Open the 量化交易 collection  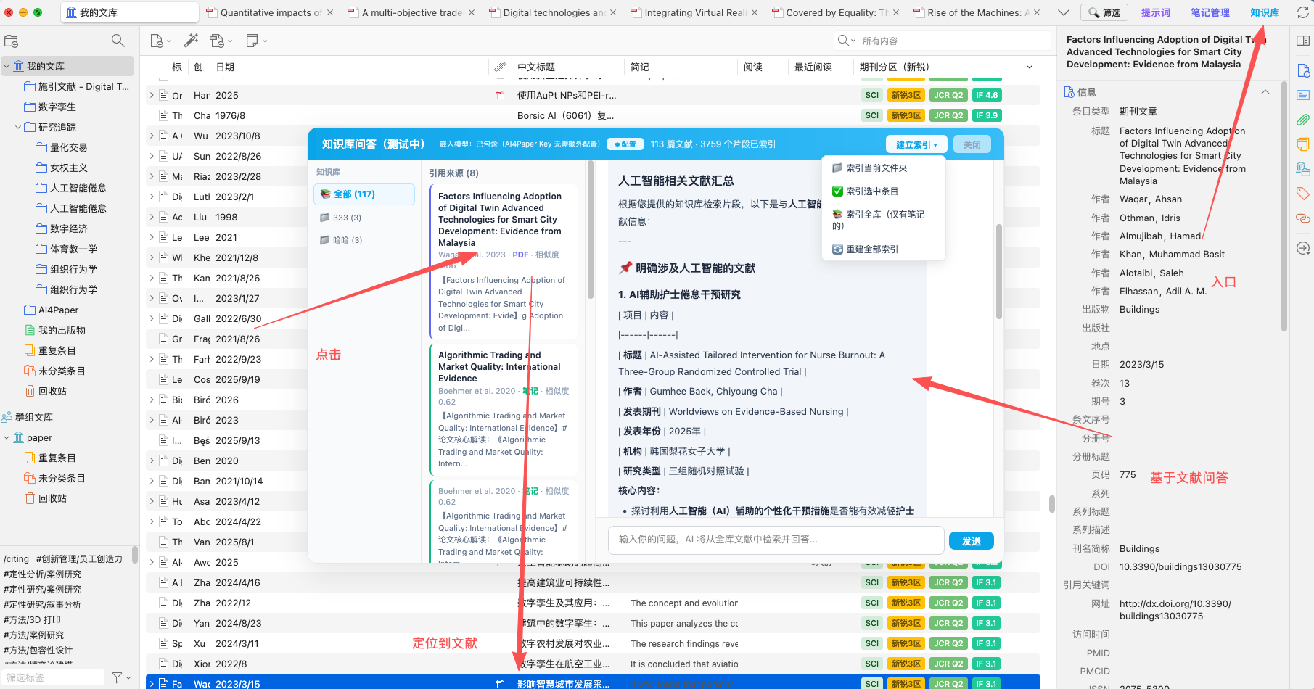[69, 147]
